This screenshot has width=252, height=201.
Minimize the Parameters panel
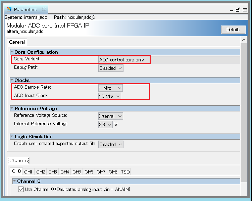pos(232,10)
